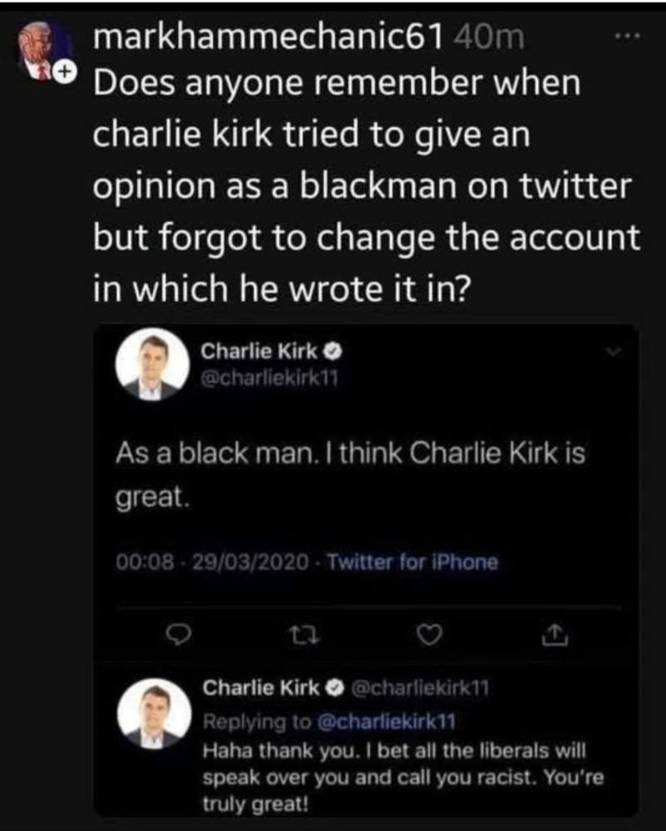
Task: Click the heart icon to like the tweet
Action: click(429, 637)
